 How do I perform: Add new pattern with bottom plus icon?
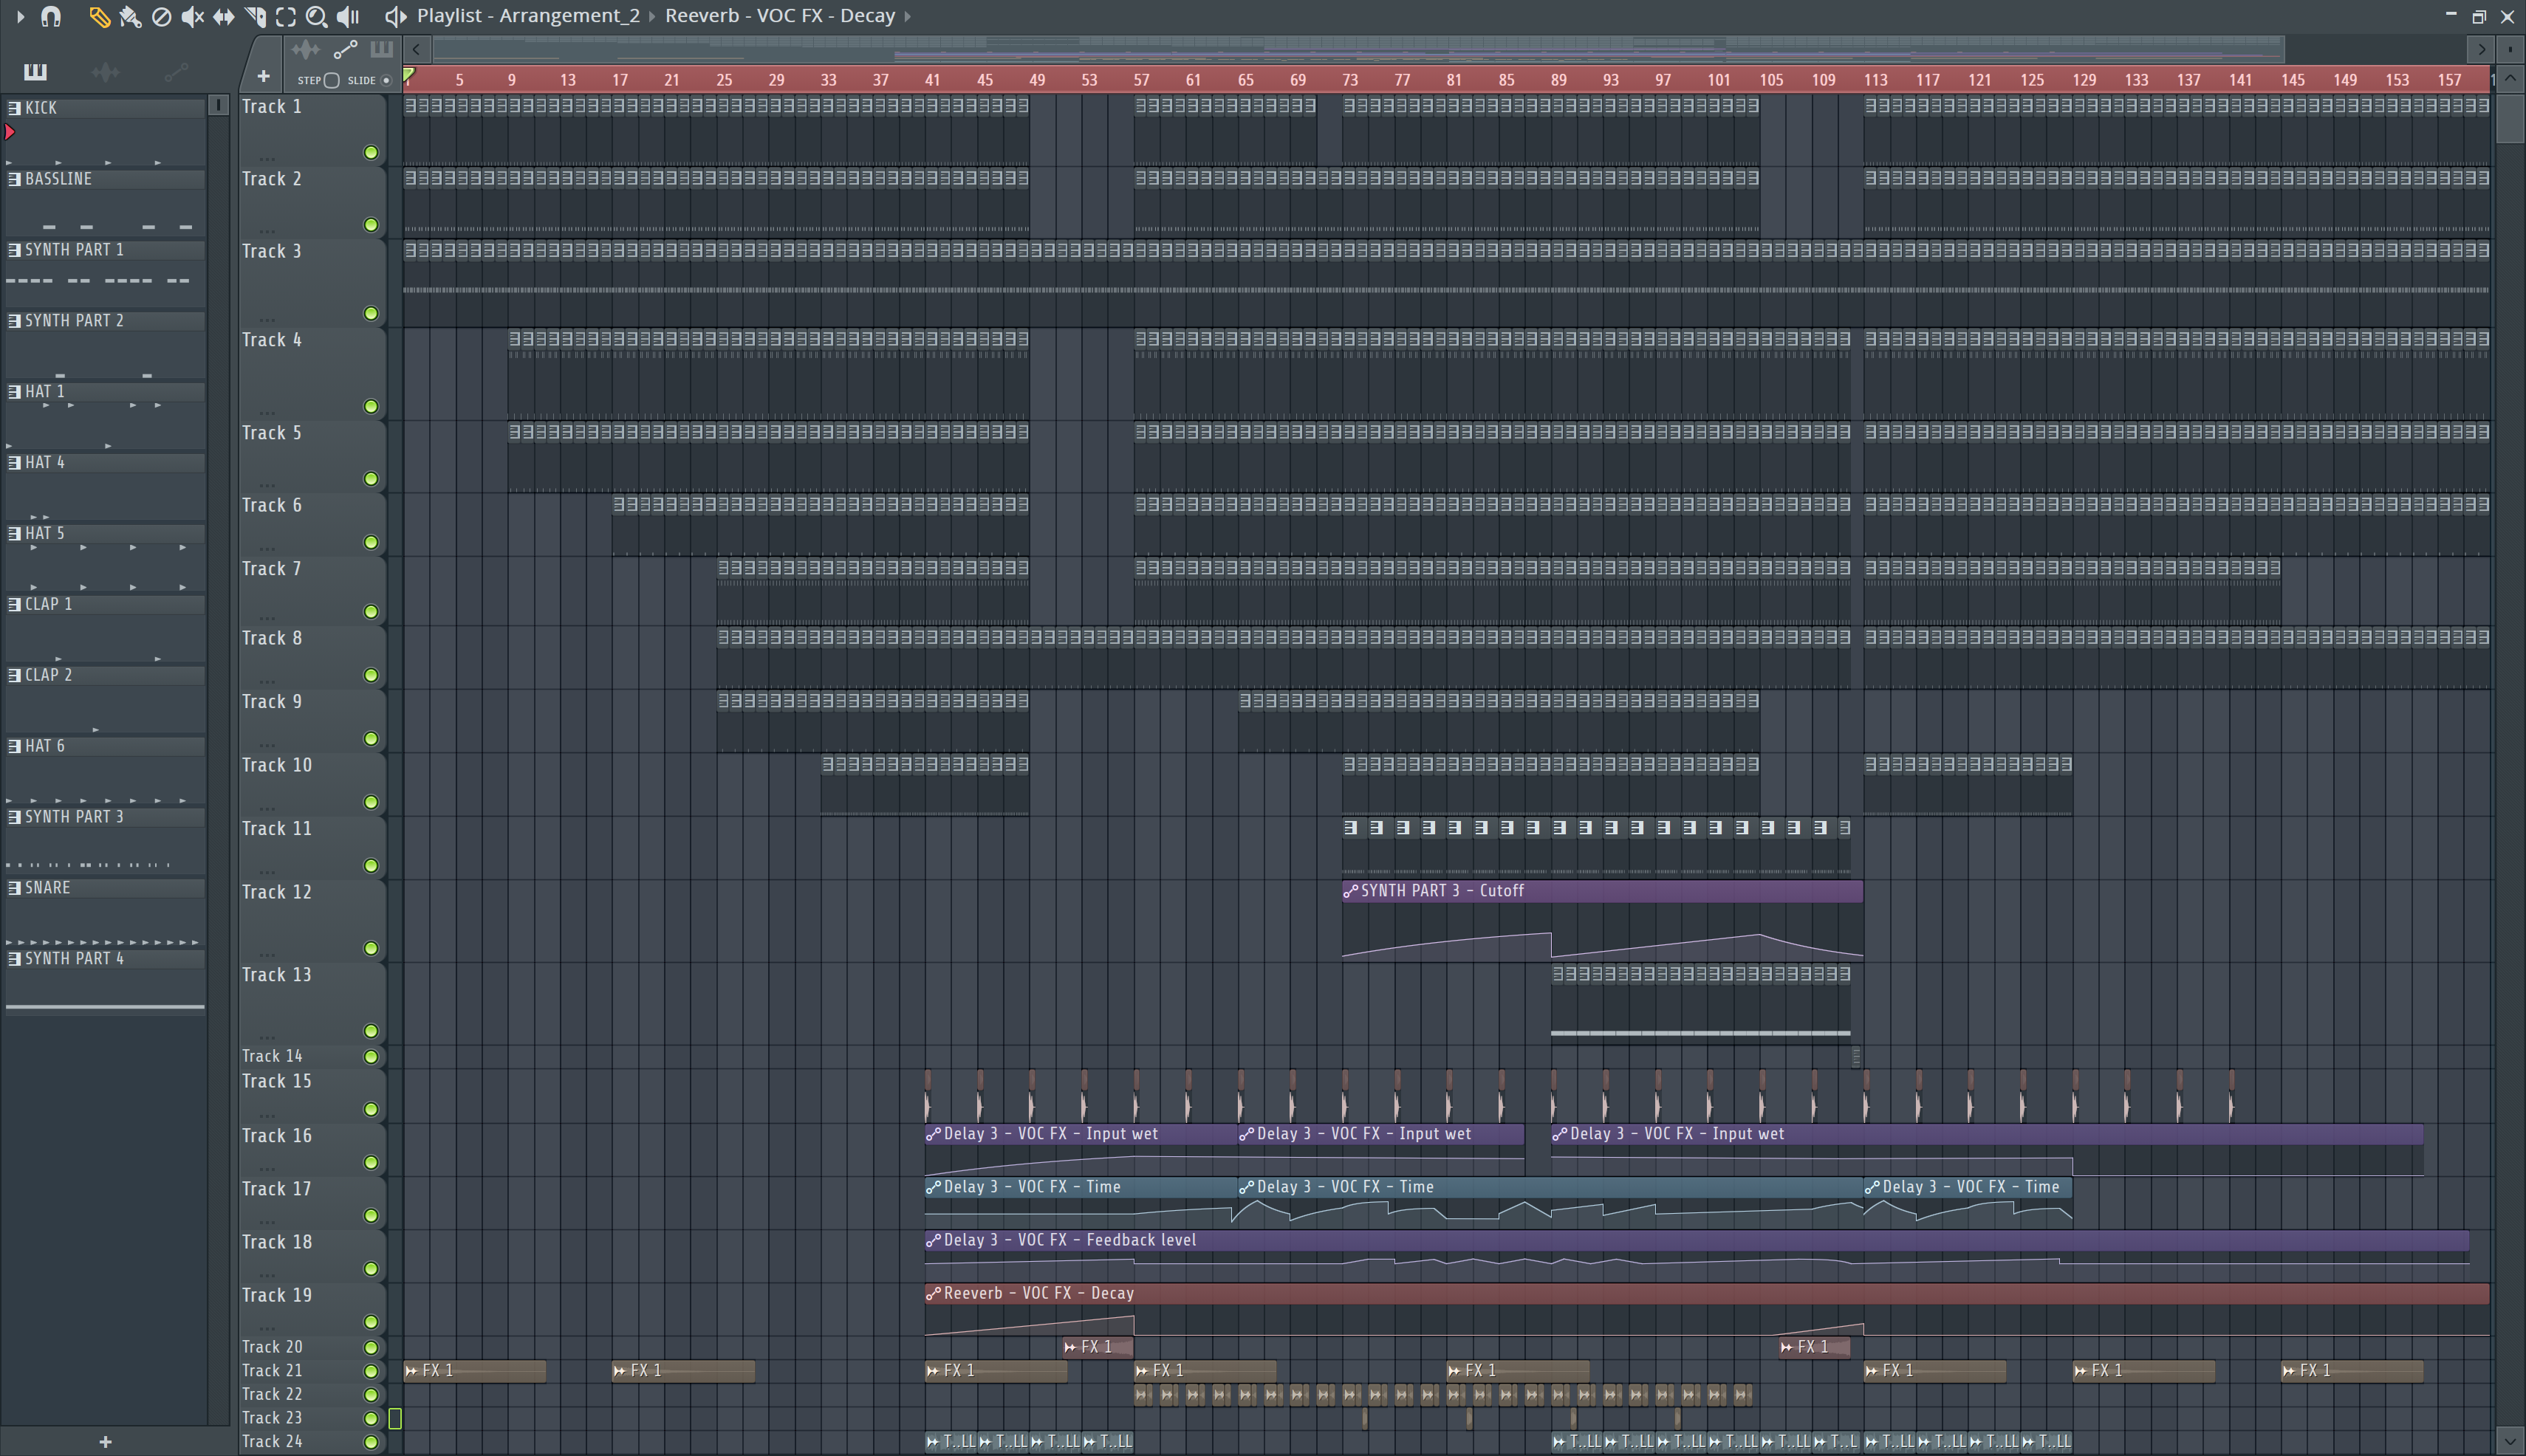pyautogui.click(x=105, y=1441)
